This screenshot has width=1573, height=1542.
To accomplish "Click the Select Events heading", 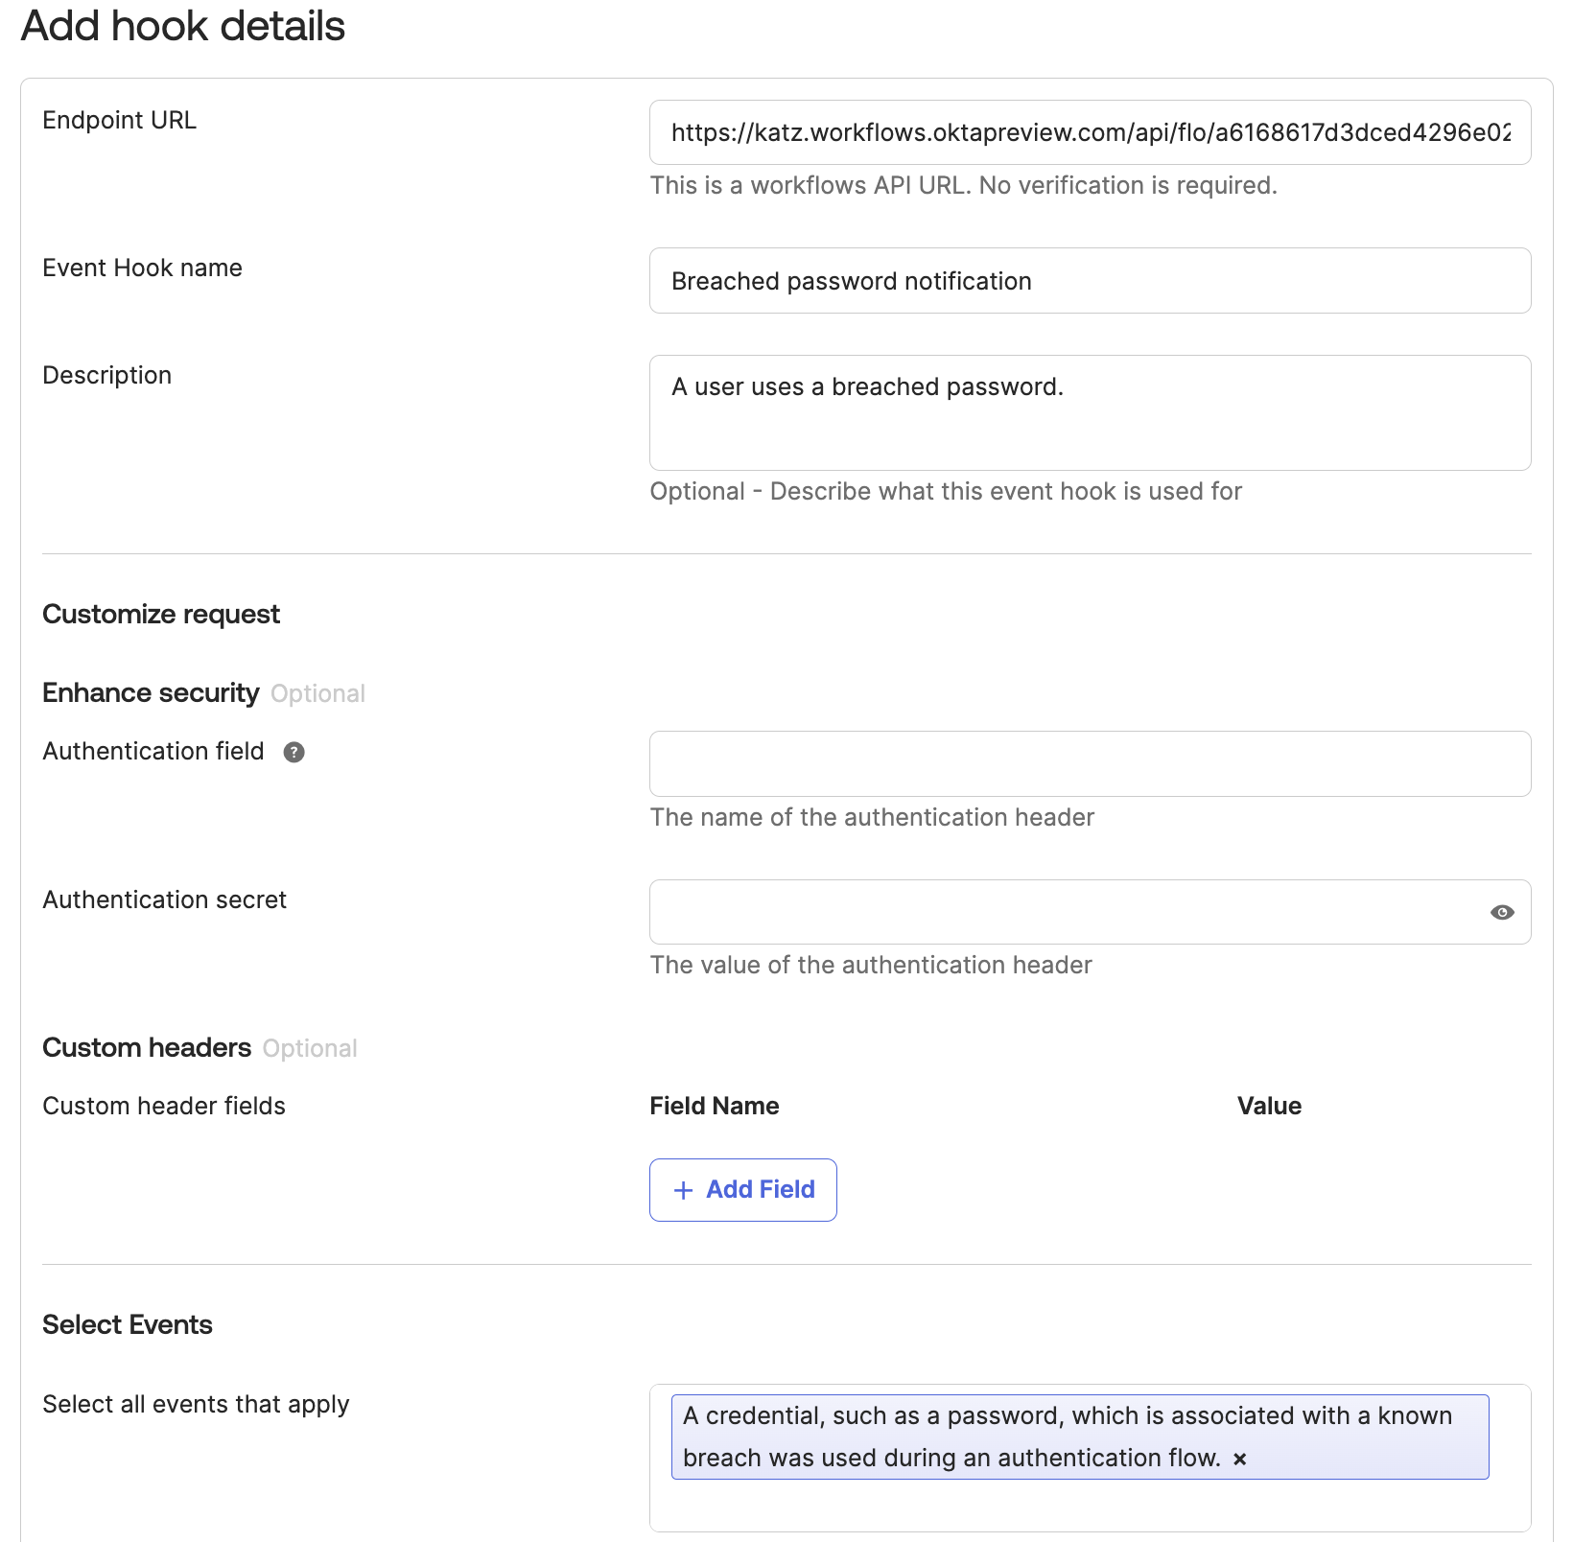I will coord(127,1324).
